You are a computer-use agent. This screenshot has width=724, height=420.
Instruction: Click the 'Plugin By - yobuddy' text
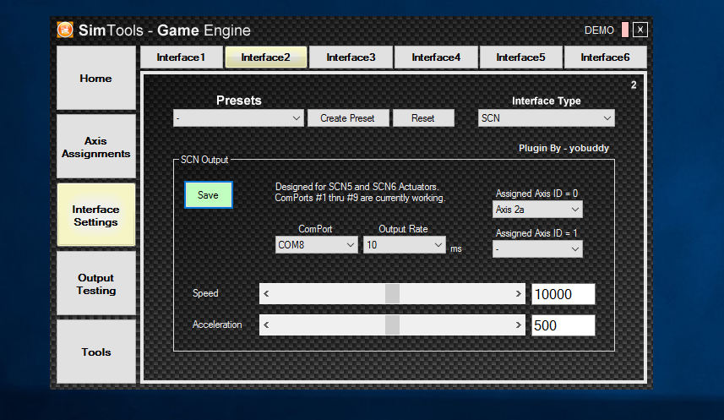(563, 149)
